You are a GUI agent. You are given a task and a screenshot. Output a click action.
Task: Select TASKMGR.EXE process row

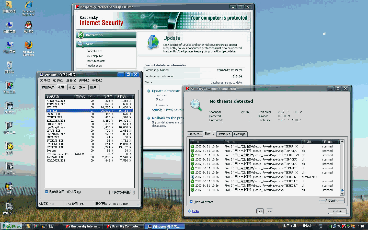[89, 157]
